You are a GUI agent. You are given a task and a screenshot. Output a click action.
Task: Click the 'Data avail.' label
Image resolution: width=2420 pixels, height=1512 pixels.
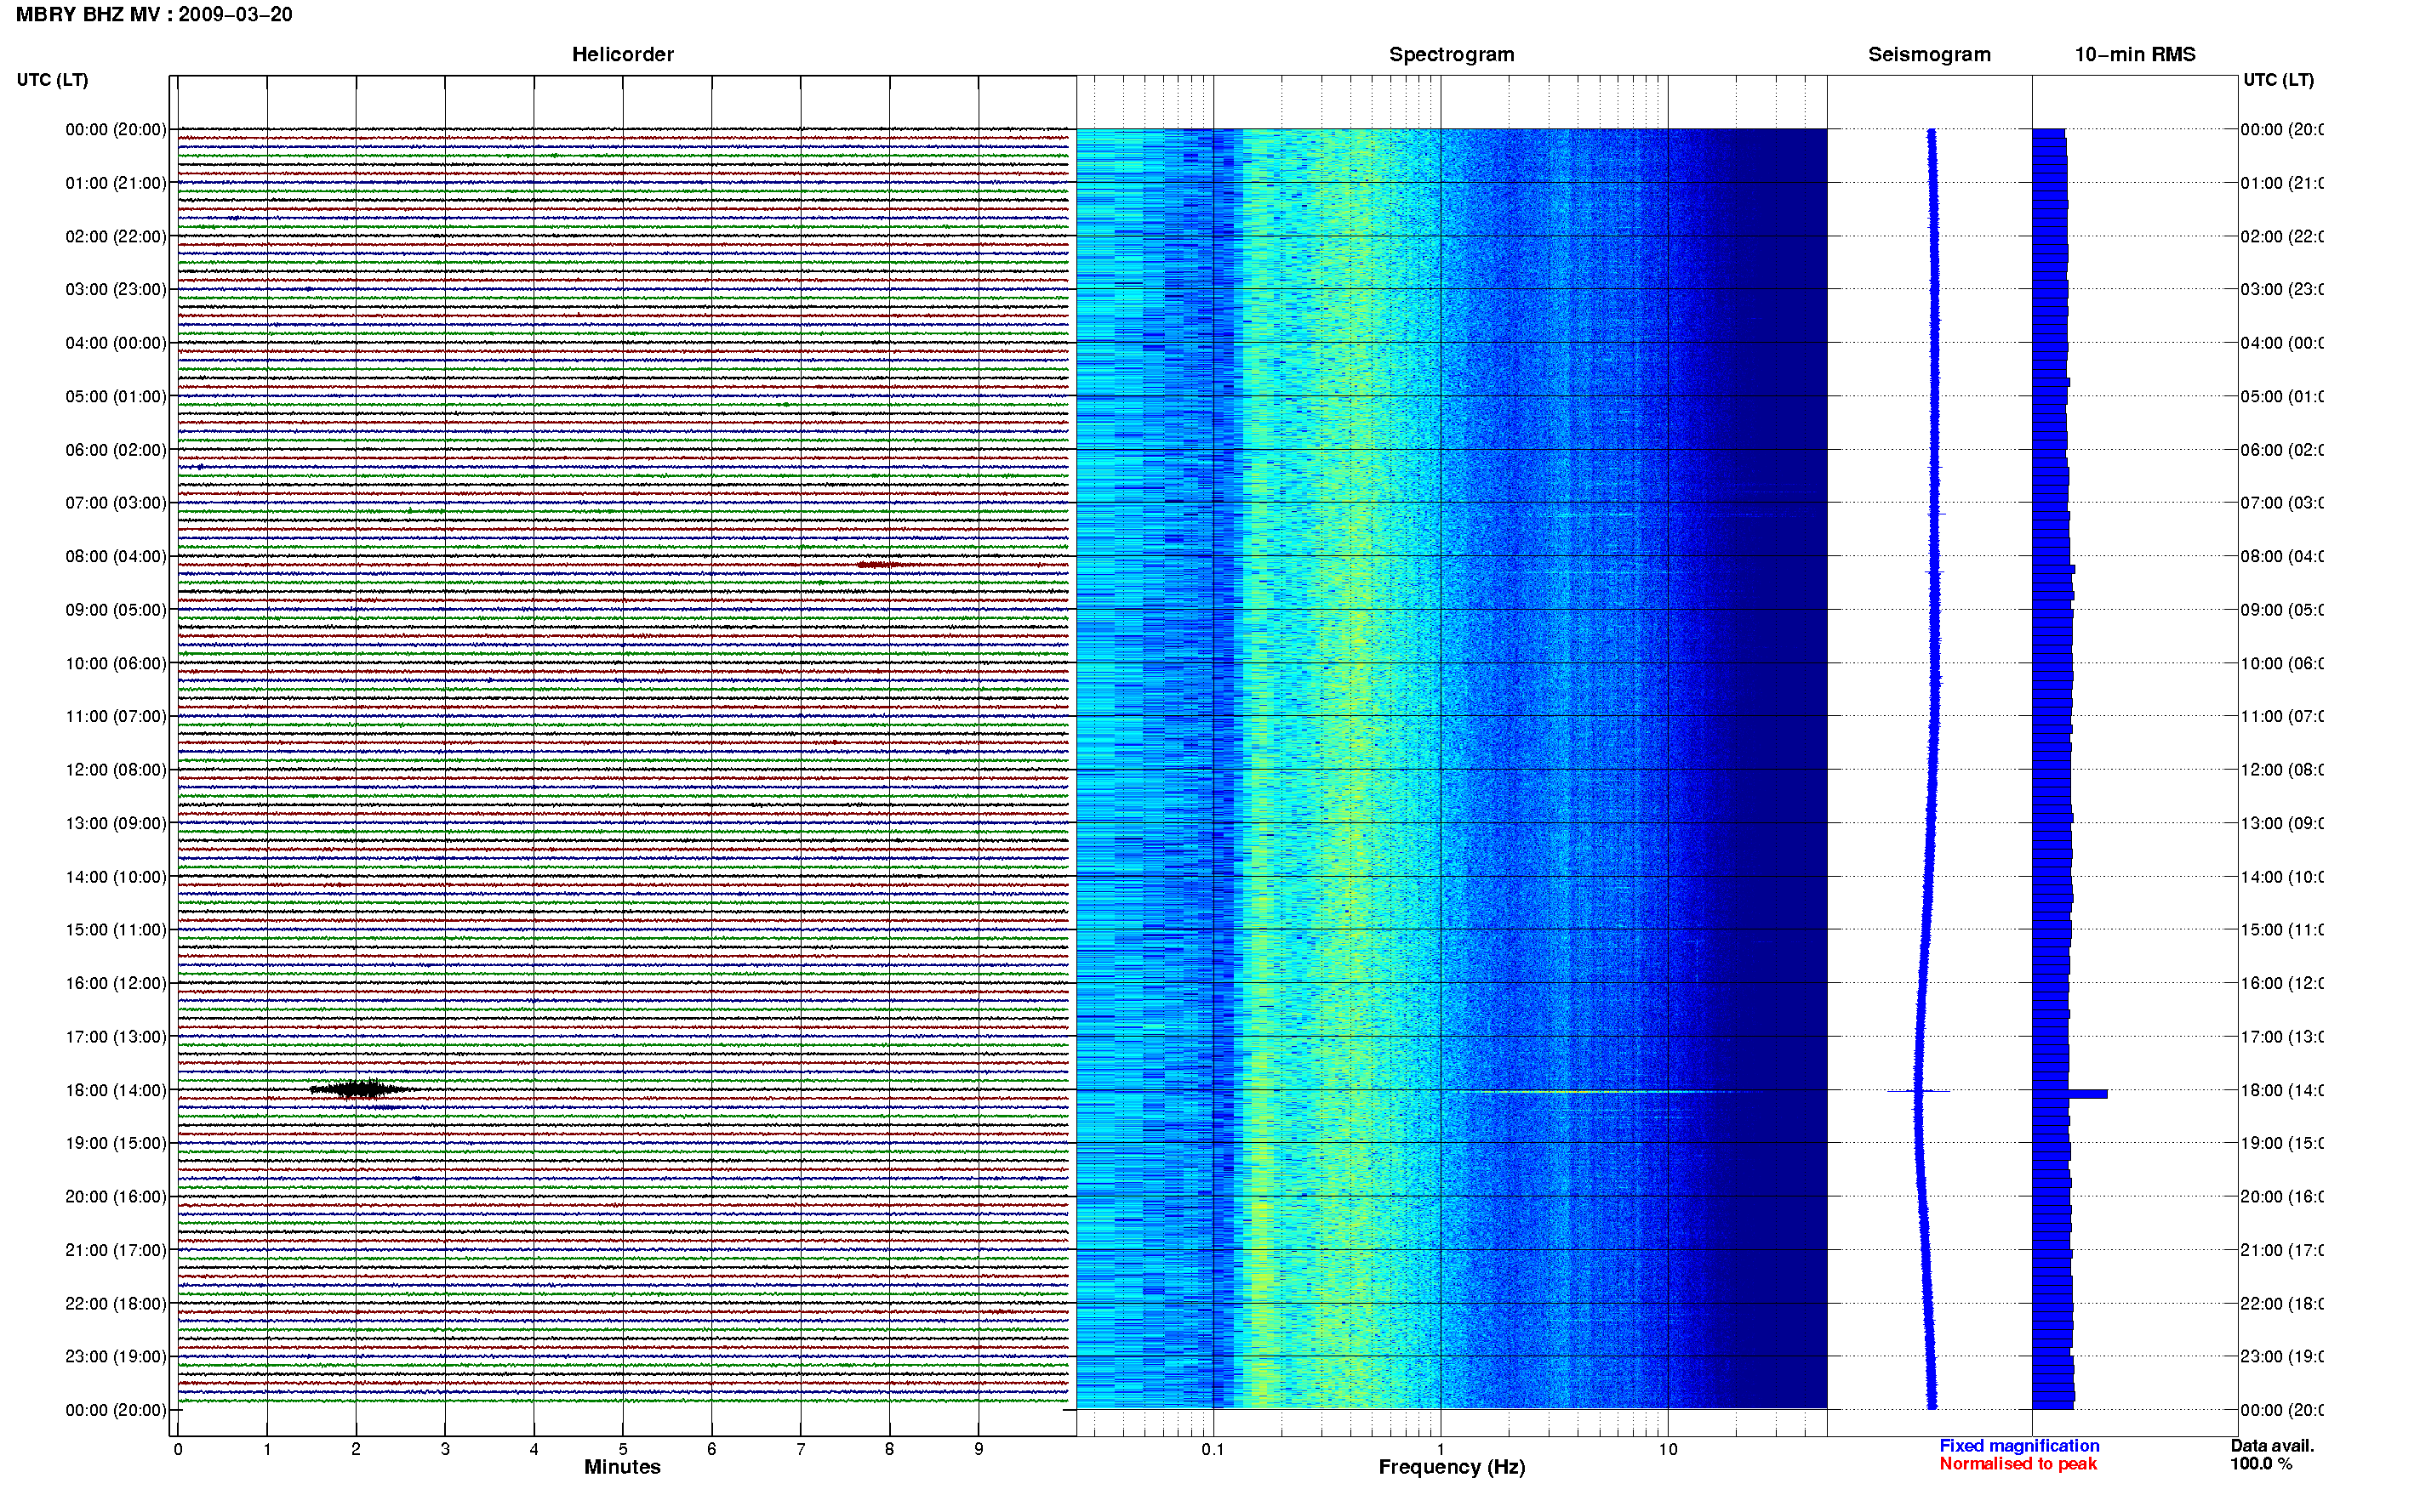coord(2272,1446)
